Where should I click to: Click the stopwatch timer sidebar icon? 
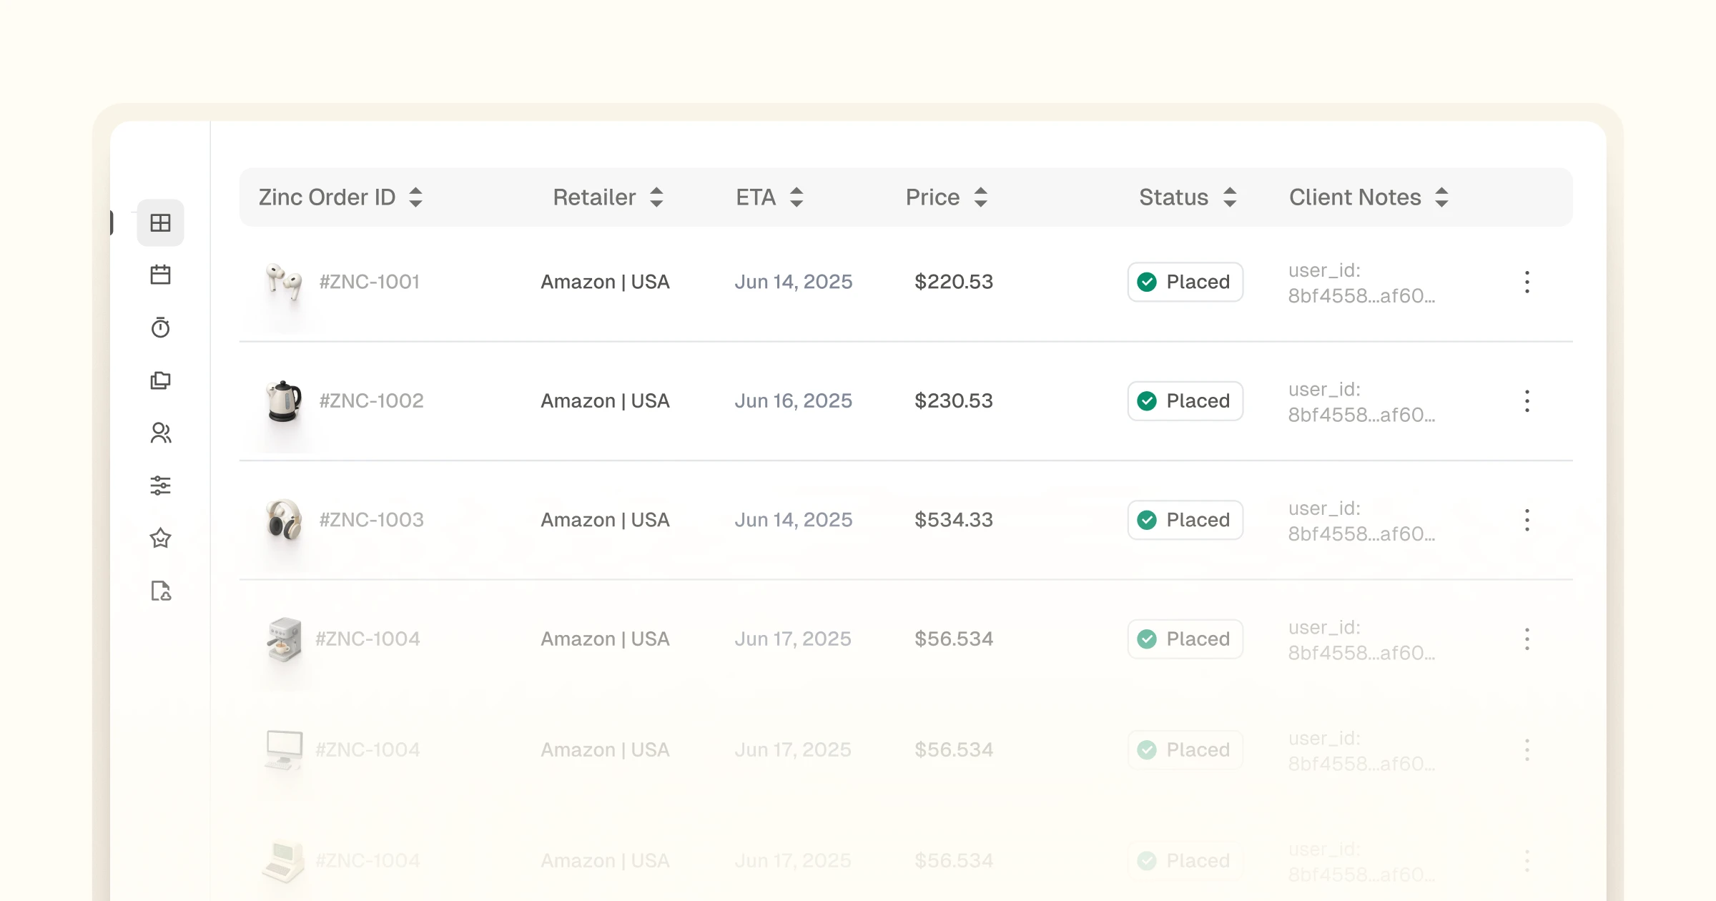[160, 328]
